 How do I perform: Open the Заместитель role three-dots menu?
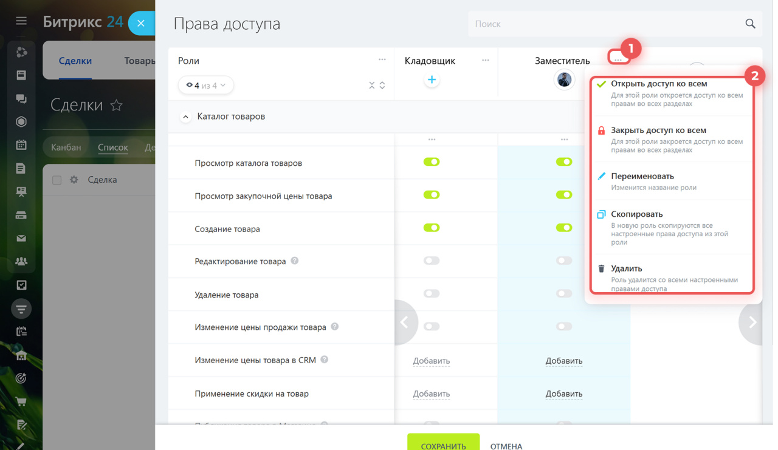tap(618, 59)
